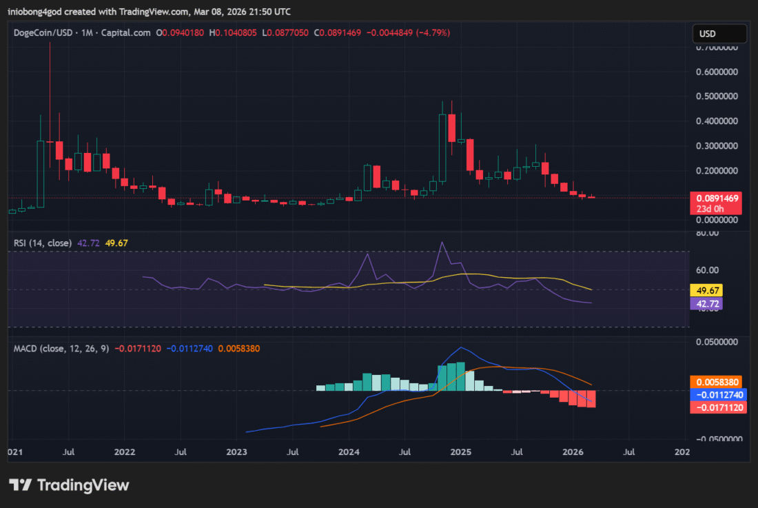Open the DogeCoin/USD symbol name
The width and height of the screenshot is (758, 508).
(x=43, y=32)
